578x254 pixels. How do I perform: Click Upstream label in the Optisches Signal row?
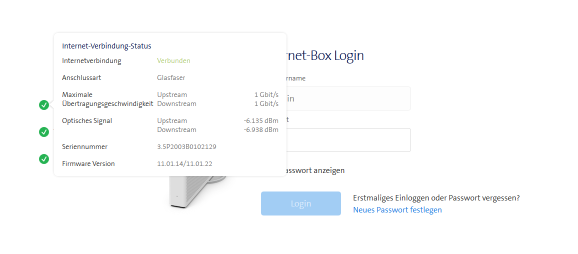pyautogui.click(x=172, y=120)
